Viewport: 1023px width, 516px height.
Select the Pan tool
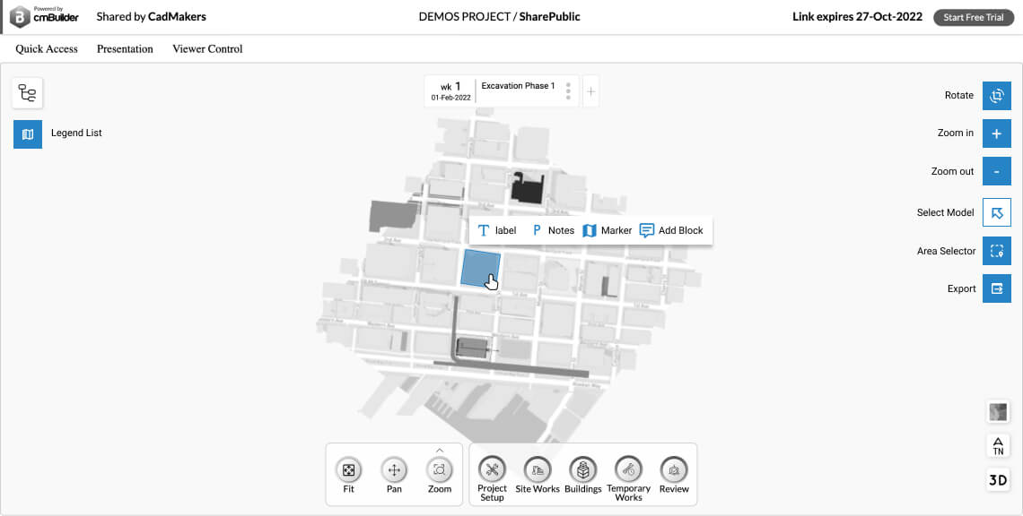(x=394, y=469)
